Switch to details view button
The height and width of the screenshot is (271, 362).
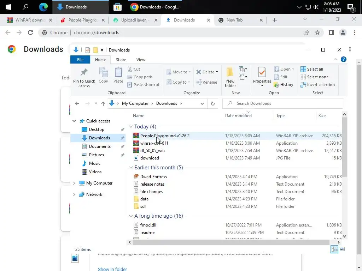pos(334,249)
